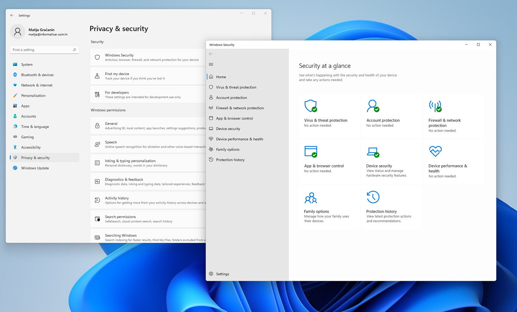Maximize the Windows Security window

(478, 45)
